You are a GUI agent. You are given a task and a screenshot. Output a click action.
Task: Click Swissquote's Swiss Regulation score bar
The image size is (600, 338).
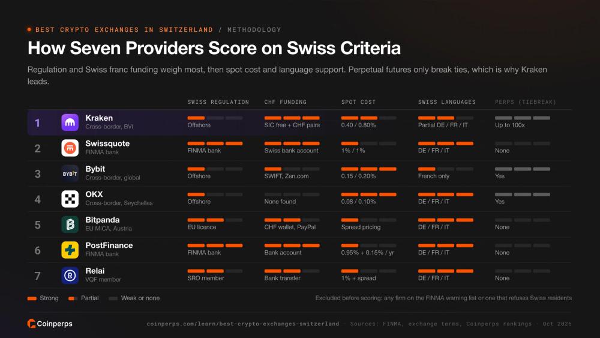coord(215,143)
